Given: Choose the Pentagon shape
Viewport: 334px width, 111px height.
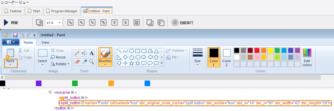Looking at the screenshot, I should click(132, 57).
